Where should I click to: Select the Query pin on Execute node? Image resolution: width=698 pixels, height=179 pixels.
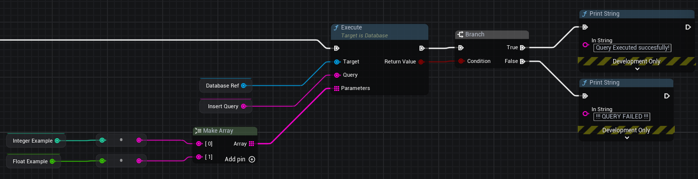click(337, 75)
